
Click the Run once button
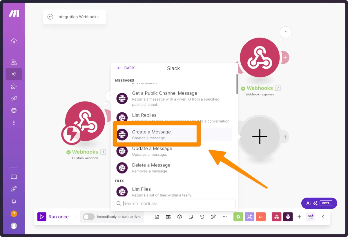pyautogui.click(x=53, y=217)
